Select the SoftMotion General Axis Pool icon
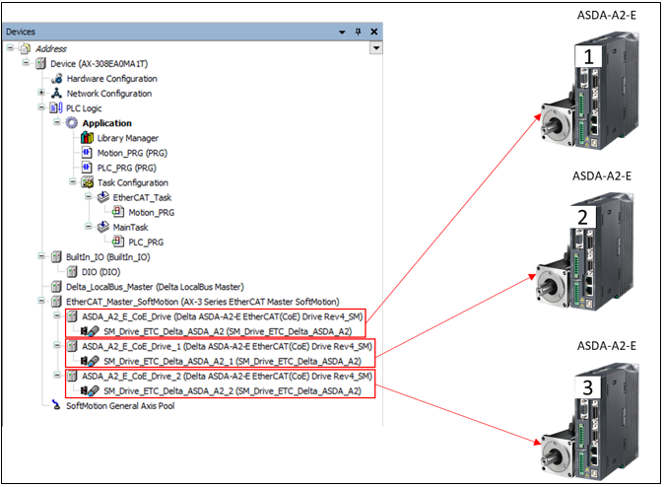This screenshot has width=665, height=487. point(57,405)
